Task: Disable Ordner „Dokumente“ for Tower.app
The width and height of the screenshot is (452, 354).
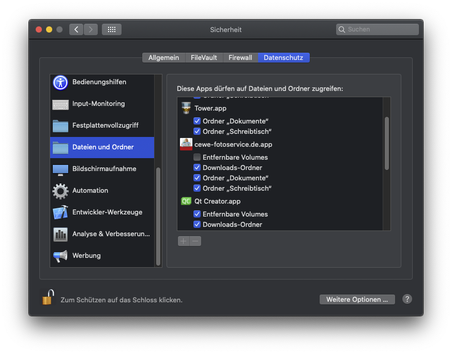Action: click(x=197, y=121)
